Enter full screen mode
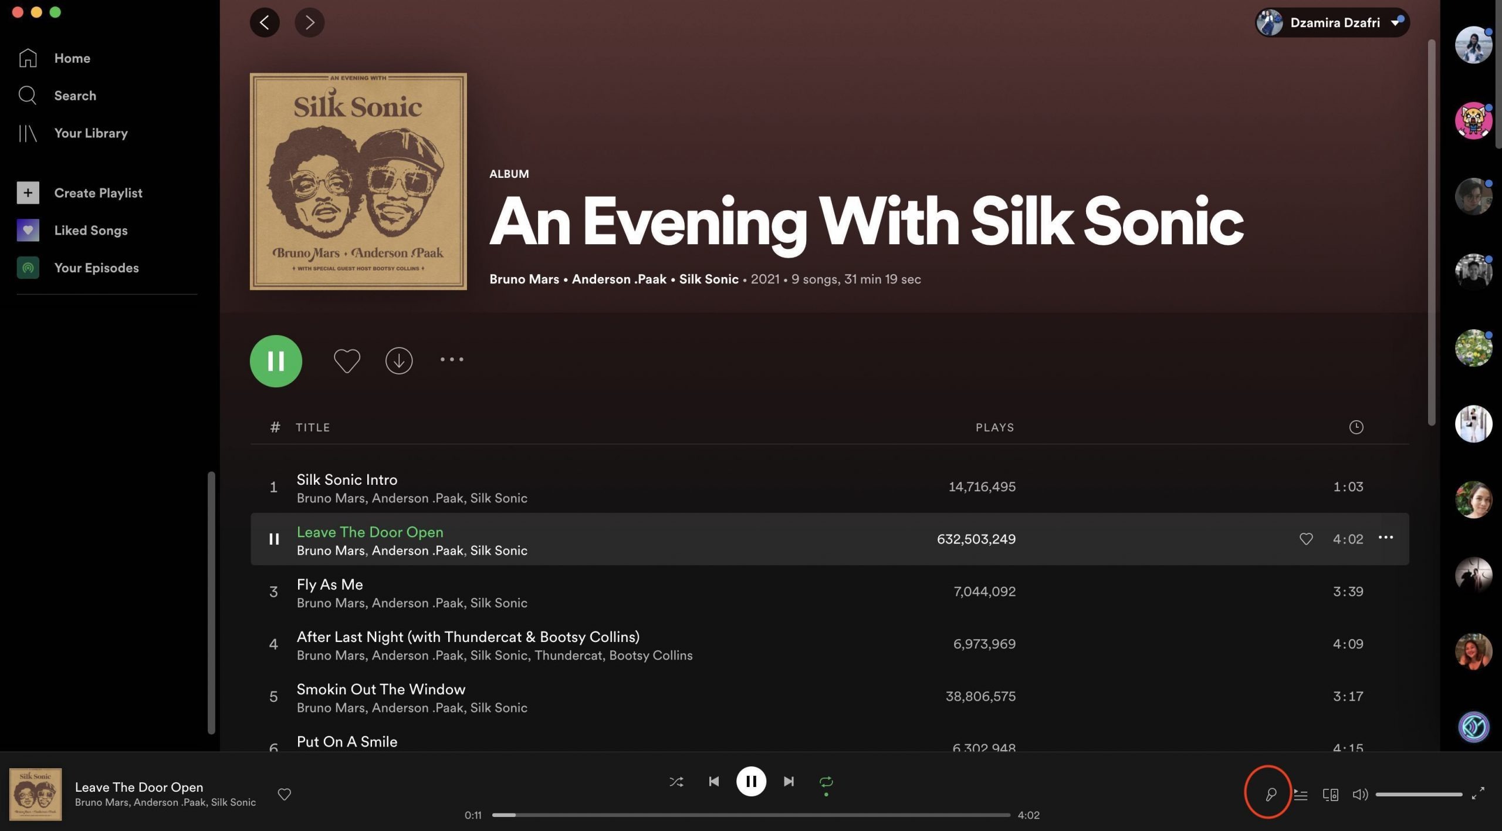 (1478, 793)
